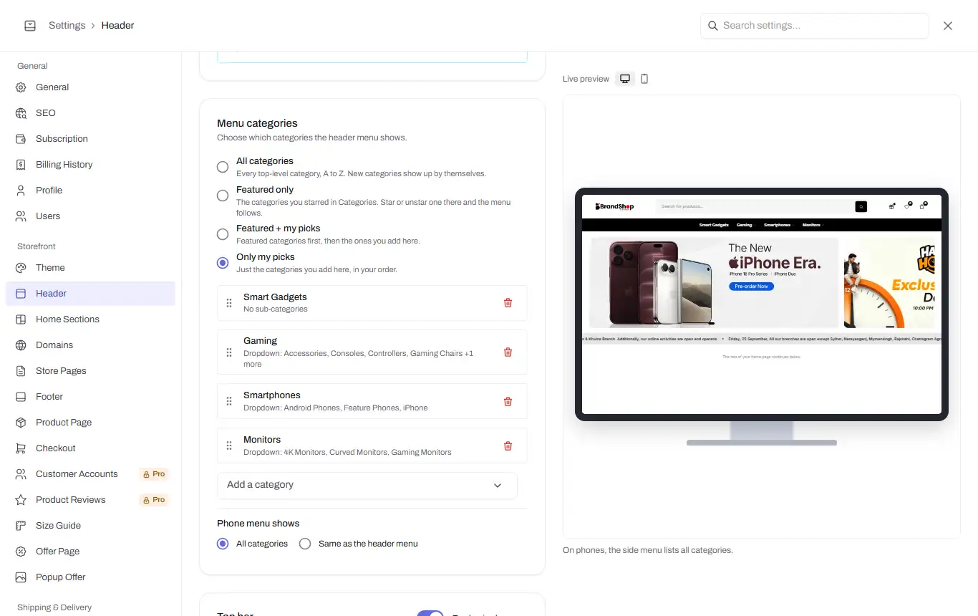
Task: Go to Profile settings
Action: [90, 191]
